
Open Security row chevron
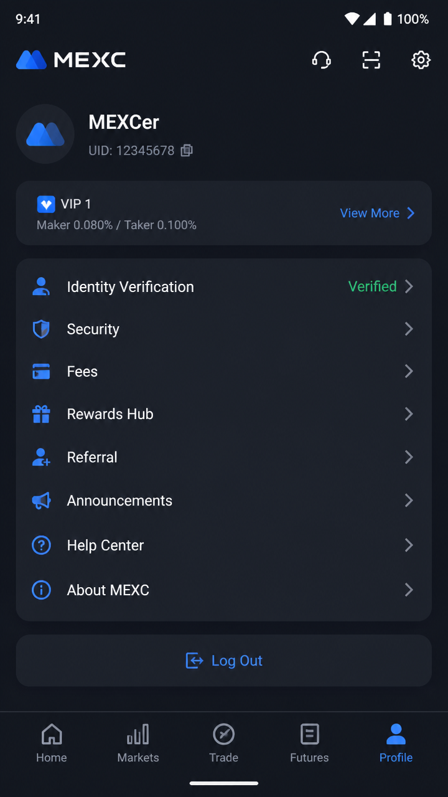tap(409, 329)
